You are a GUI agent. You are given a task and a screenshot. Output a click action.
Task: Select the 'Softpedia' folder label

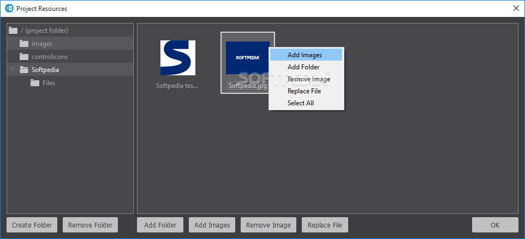[x=45, y=70]
